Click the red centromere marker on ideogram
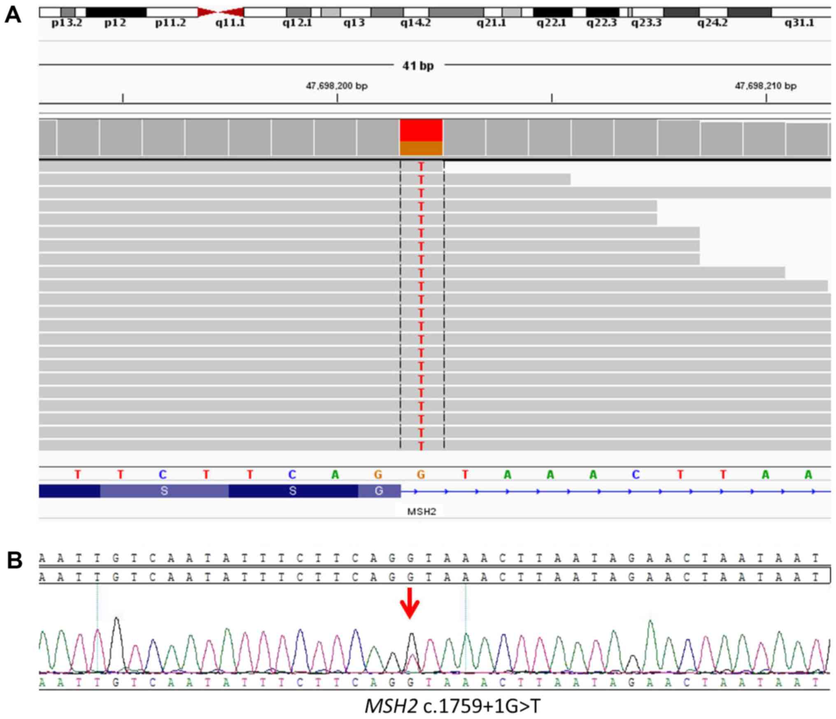The width and height of the screenshot is (836, 719). [x=221, y=12]
